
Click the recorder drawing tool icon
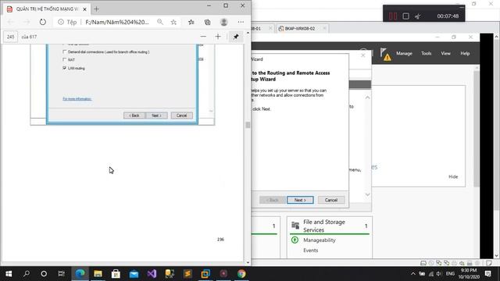(x=418, y=16)
